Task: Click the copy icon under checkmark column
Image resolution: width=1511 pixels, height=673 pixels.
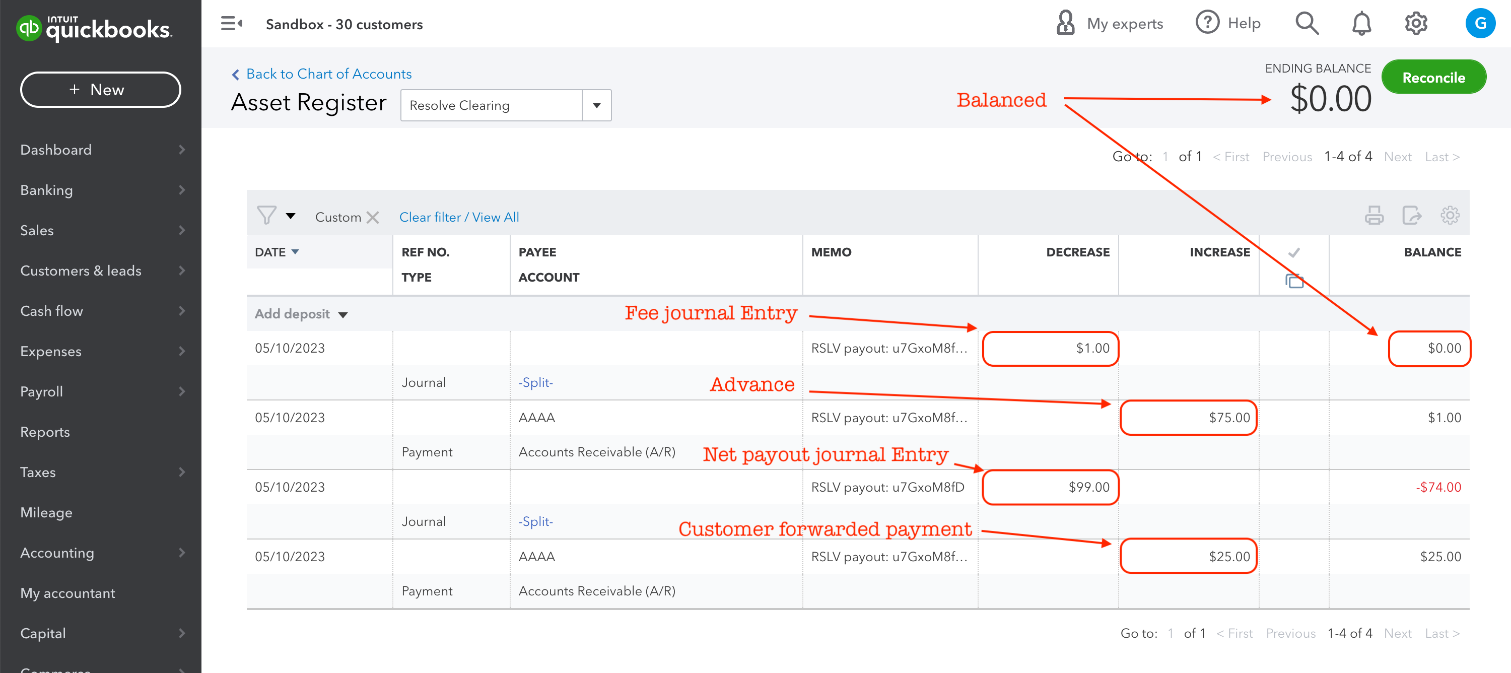Action: (1293, 281)
